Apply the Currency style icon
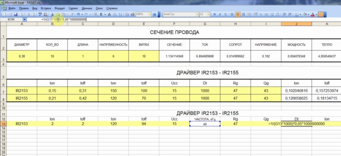 pos(255,14)
